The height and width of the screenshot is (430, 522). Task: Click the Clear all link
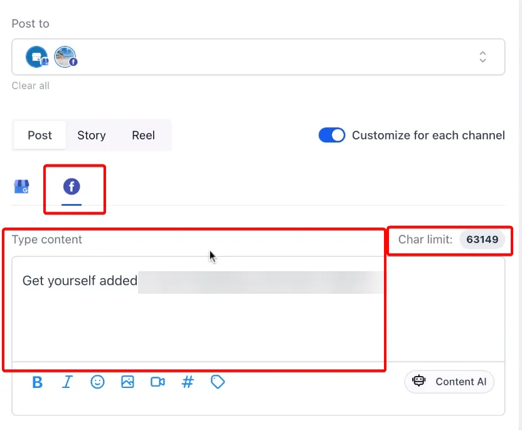(31, 86)
